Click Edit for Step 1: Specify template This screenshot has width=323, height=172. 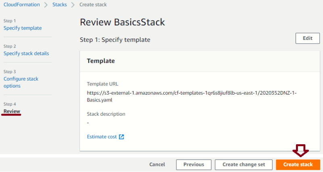point(308,38)
